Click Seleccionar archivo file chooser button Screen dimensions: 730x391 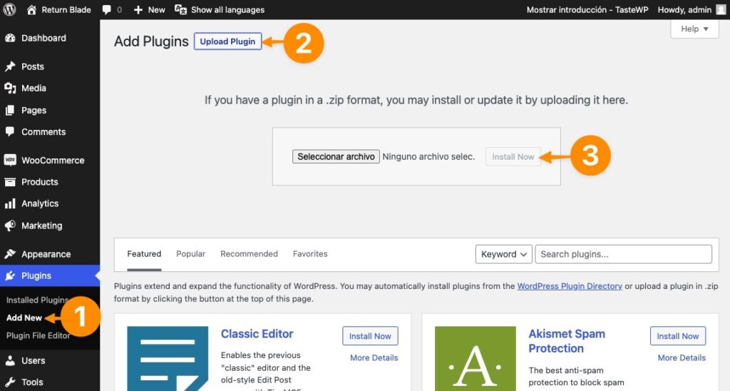point(336,156)
